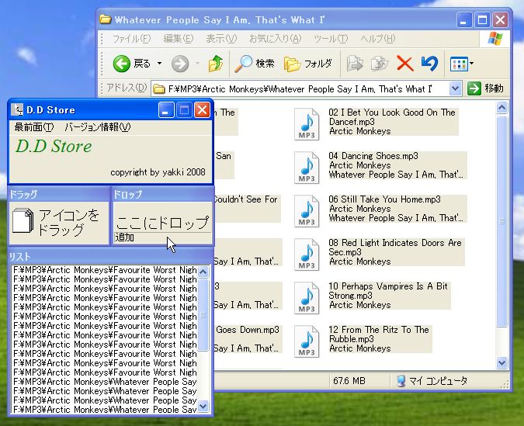This screenshot has width=524, height=426.
Task: Open the ツール(T) menu in Explorer
Action: [x=331, y=39]
